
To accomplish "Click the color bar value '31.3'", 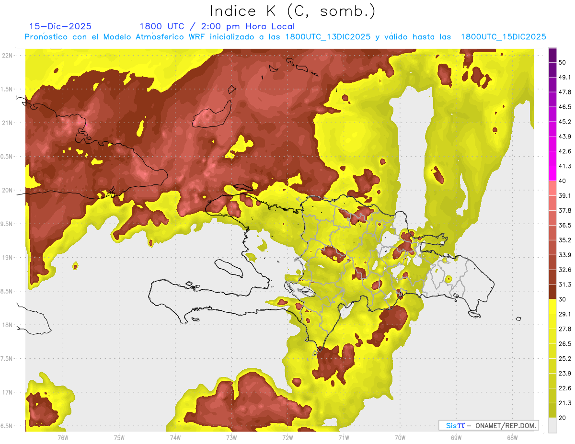I will click(565, 285).
